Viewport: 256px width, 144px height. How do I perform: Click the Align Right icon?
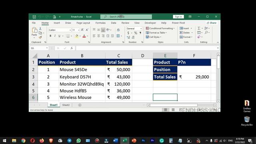point(103,36)
